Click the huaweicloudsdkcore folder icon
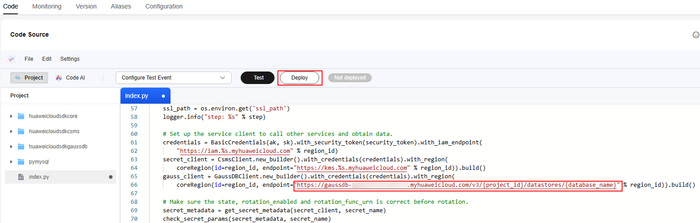The height and width of the screenshot is (223, 700). point(21,116)
